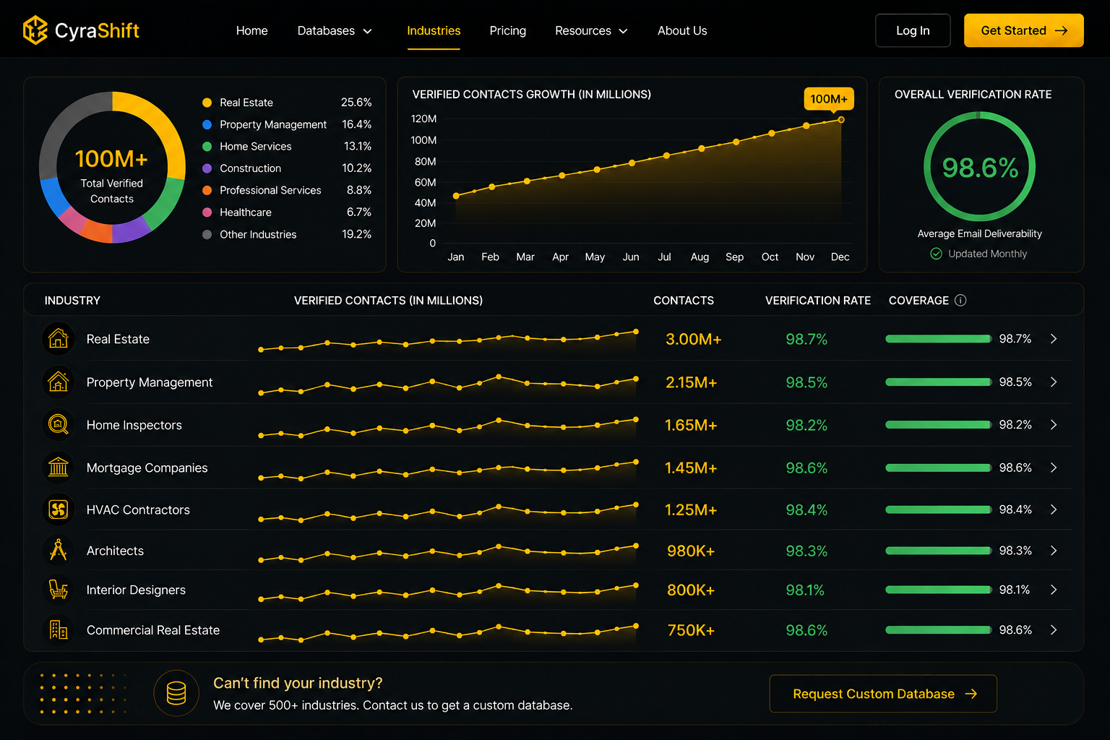Click the Get Started button
This screenshot has width=1110, height=740.
1023,30
